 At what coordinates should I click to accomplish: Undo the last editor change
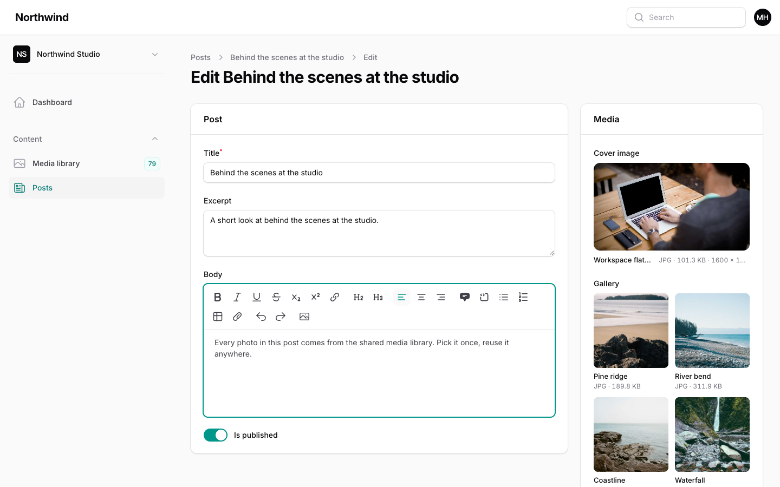(261, 317)
